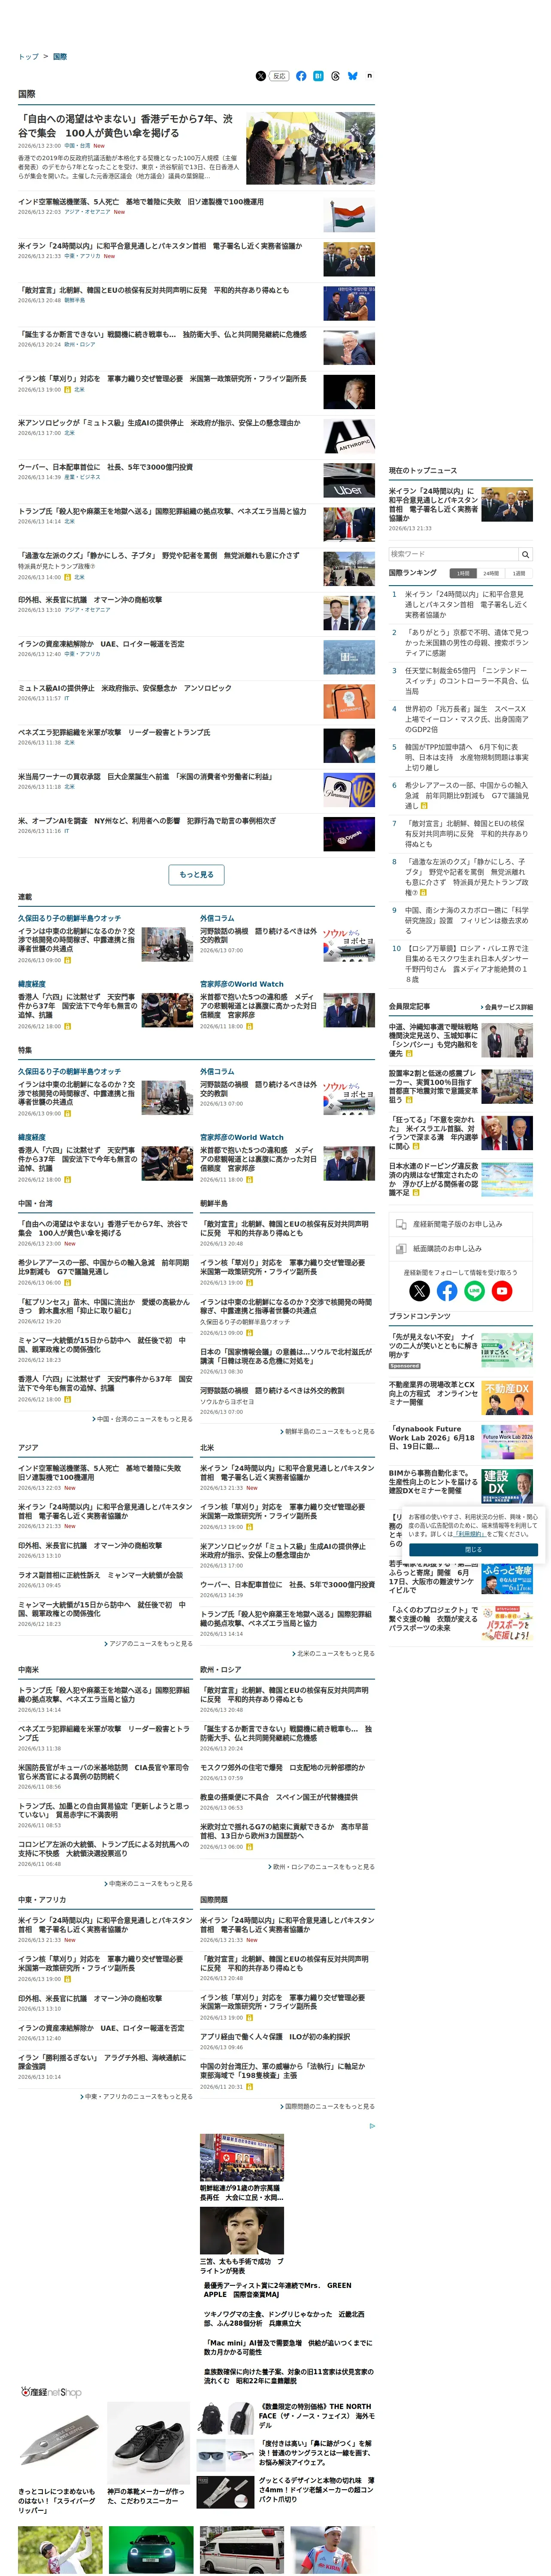
Task: Open 会員サービス詳細 link
Action: 507,1007
